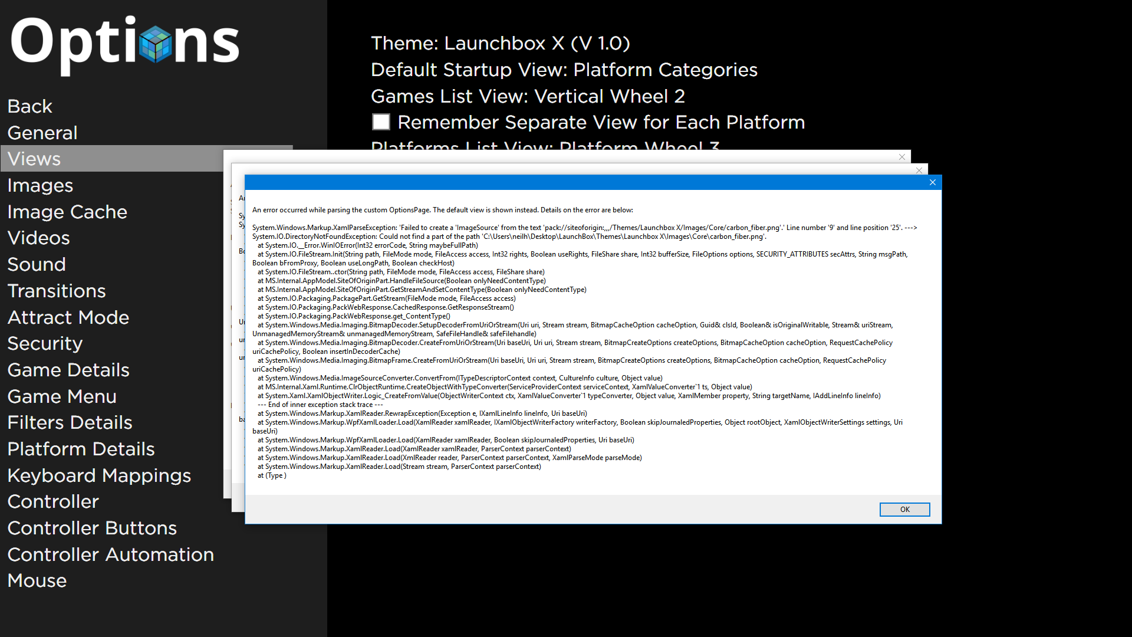Viewport: 1132px width, 637px height.
Task: Open Security options section
Action: point(45,343)
